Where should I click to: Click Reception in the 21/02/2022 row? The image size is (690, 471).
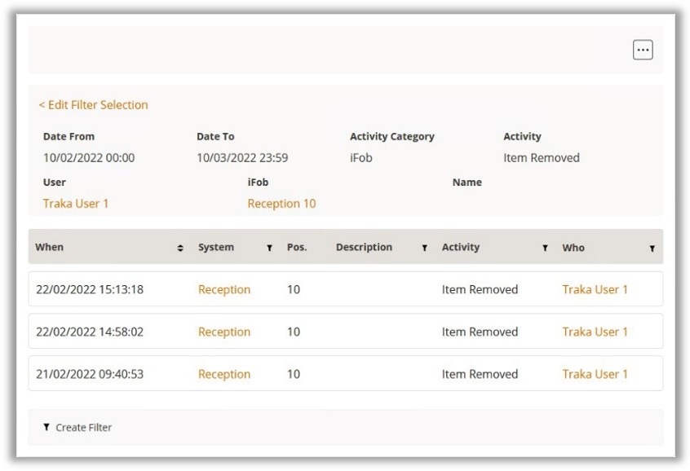[224, 374]
